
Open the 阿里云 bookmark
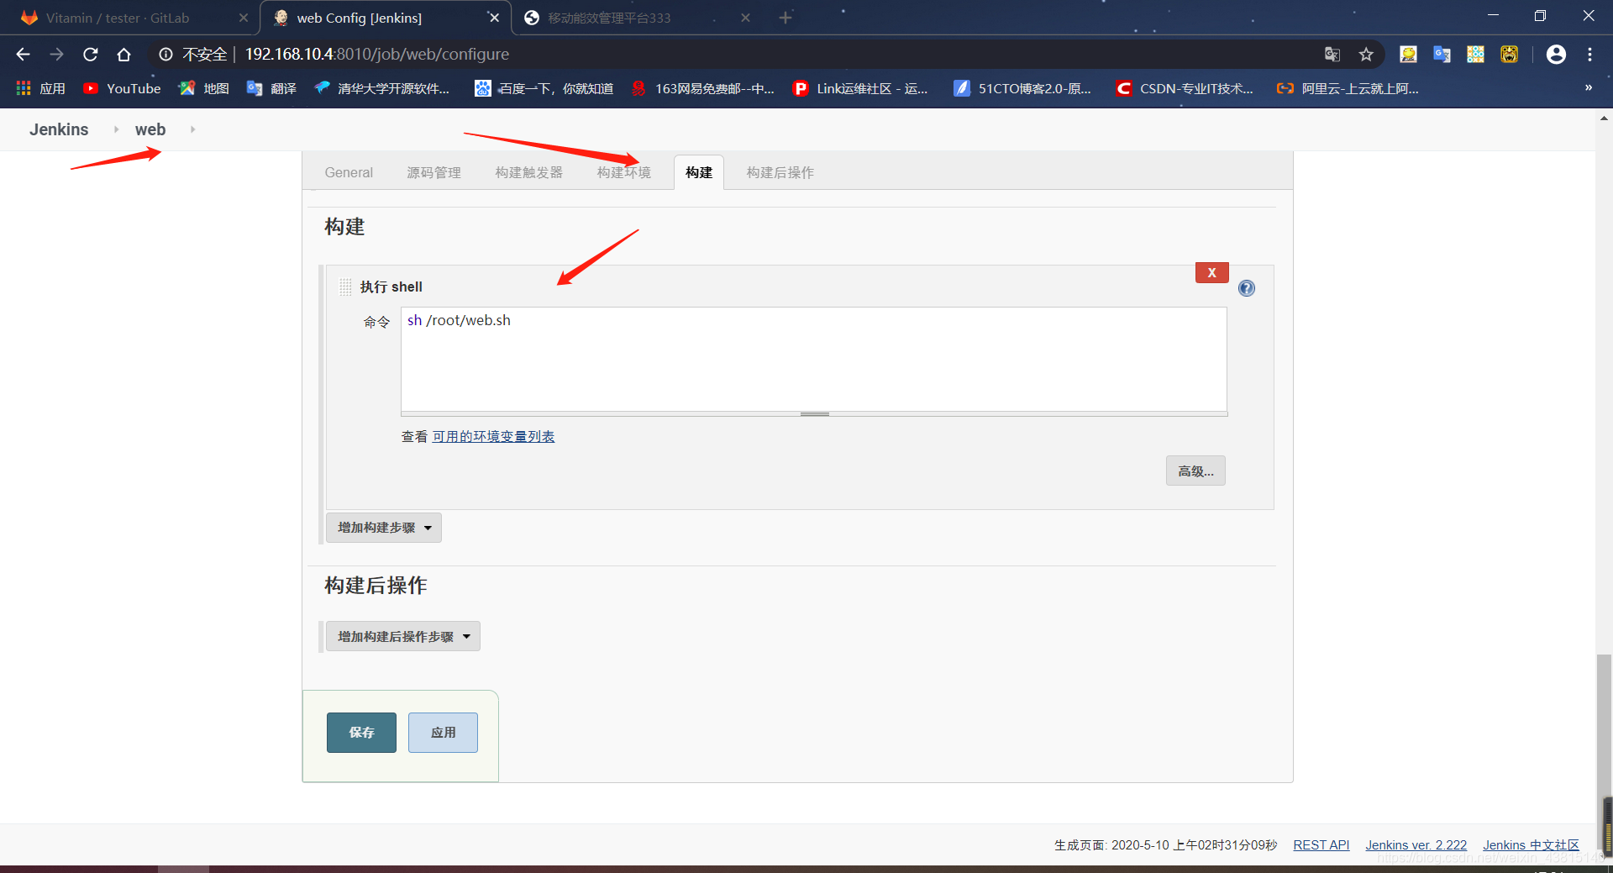[x=1347, y=88]
